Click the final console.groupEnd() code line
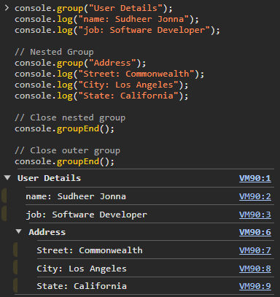 64,161
